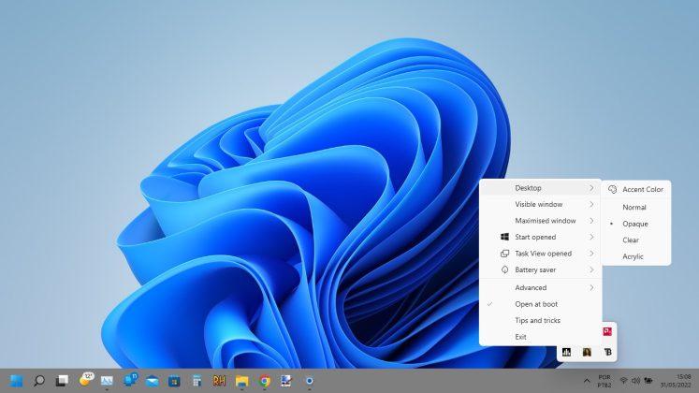Open Tips and tricks
Viewport: 699px width, 393px height.
point(540,321)
